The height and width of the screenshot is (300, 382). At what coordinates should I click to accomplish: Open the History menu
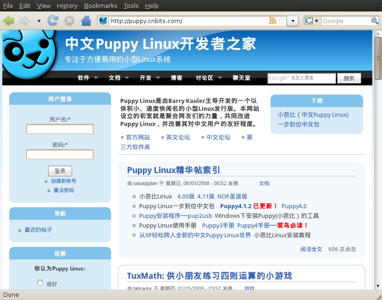(x=67, y=6)
